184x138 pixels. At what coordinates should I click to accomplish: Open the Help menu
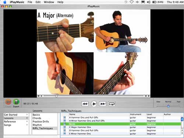coord(60,2)
